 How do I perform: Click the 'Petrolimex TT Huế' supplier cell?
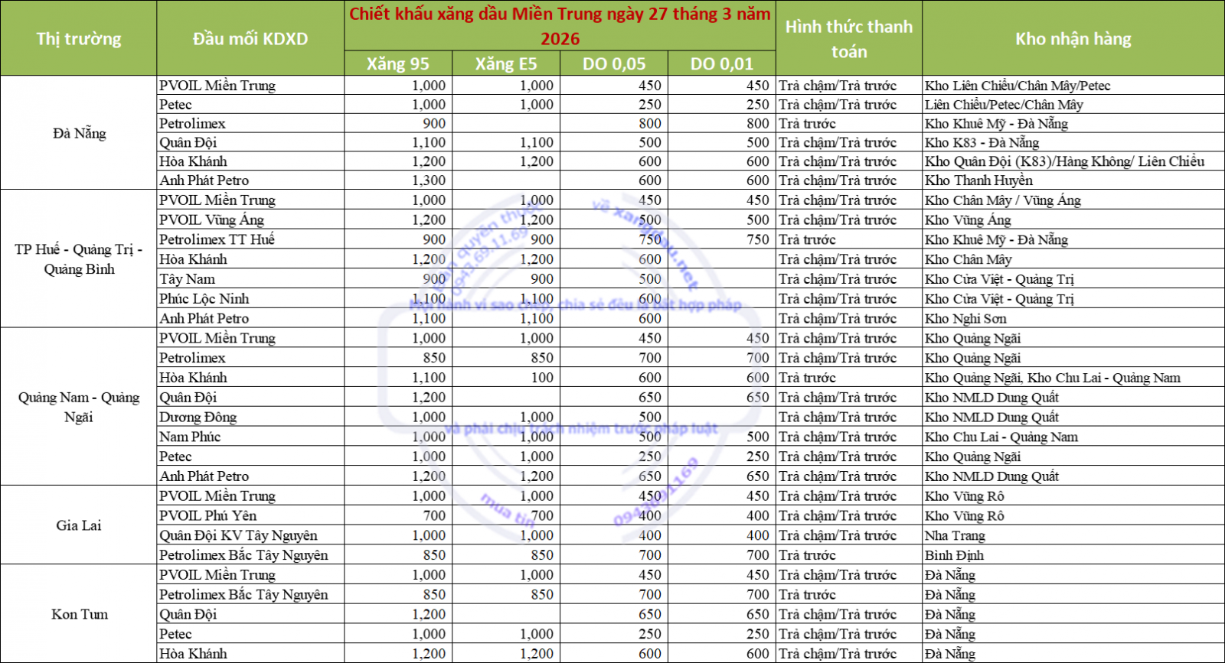[217, 239]
